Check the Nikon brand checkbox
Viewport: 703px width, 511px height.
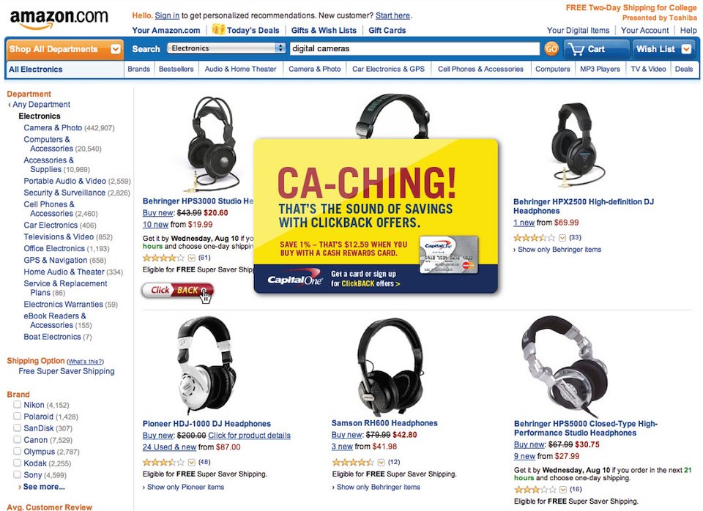(18, 404)
